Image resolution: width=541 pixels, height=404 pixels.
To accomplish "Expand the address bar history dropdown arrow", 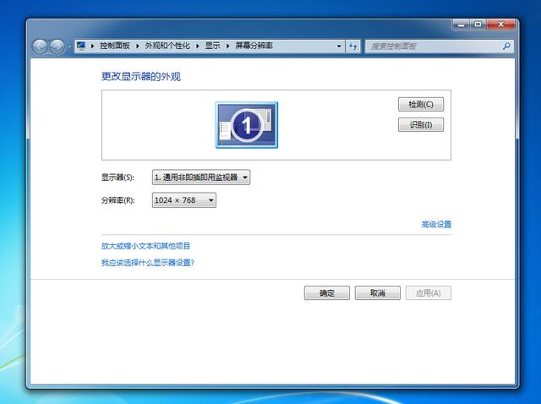I will point(337,46).
